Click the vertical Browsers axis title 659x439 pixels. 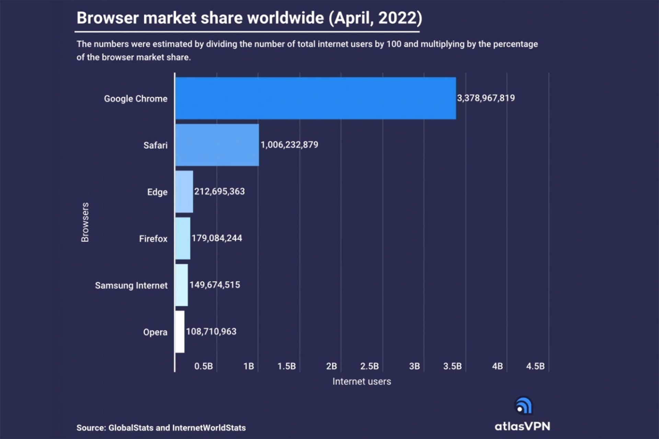click(85, 222)
